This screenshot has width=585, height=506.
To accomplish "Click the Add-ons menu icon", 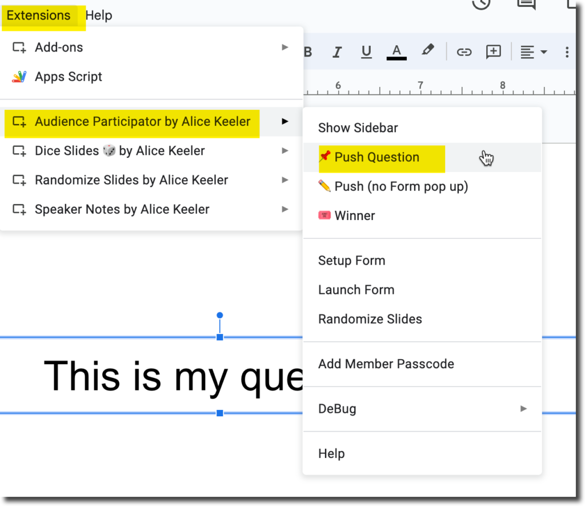I will point(19,47).
